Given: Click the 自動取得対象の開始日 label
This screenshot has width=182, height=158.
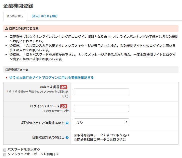Looking at the screenshot, I should (x=48, y=137).
